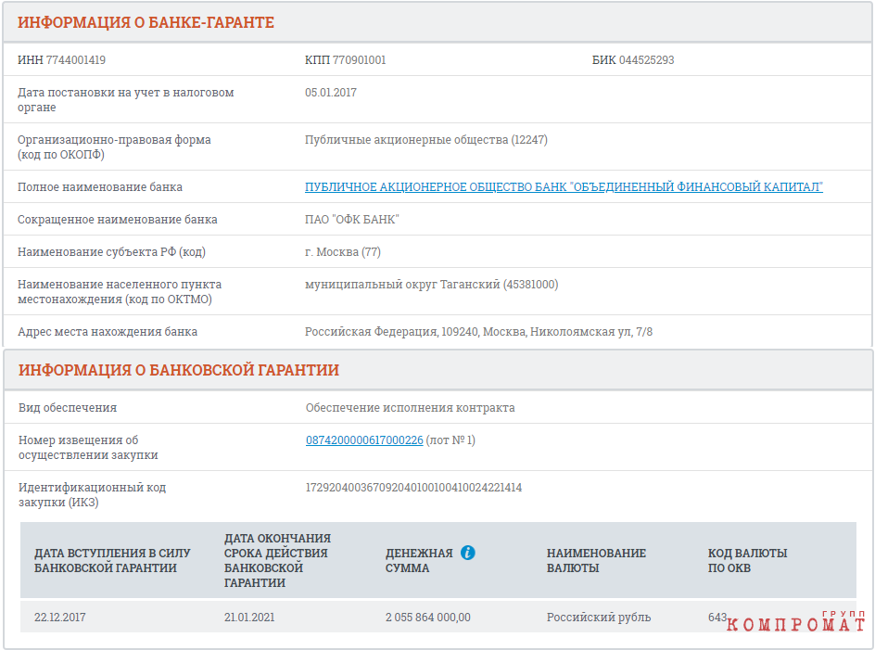
Task: Select the КПП value 770901001
Action: click(360, 59)
